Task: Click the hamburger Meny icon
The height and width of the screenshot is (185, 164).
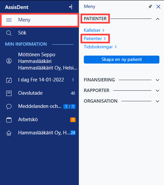Action: [x=9, y=20]
